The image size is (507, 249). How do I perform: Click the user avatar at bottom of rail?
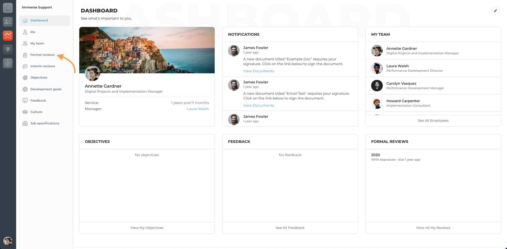click(8, 241)
